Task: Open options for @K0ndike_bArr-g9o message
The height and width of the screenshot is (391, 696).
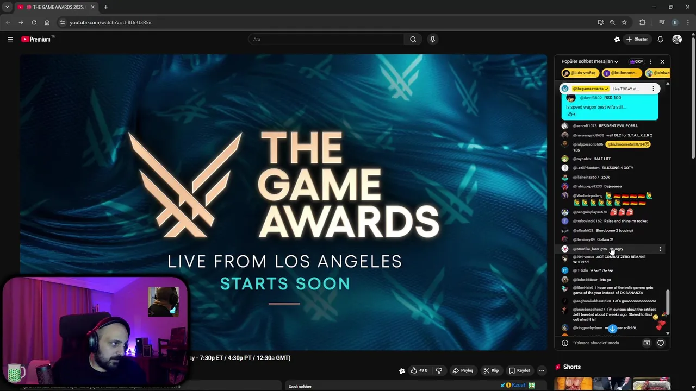Action: 661,249
